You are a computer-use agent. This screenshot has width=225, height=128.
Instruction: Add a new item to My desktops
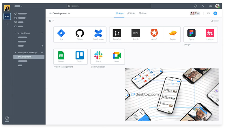42,33
